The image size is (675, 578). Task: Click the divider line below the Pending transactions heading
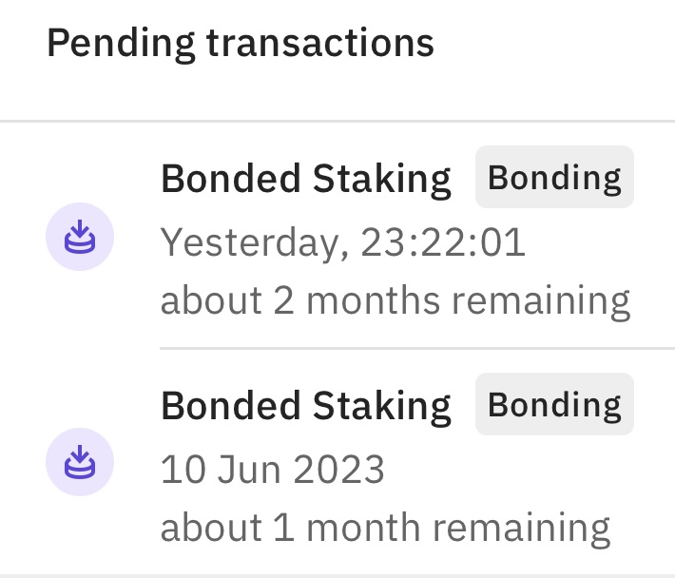[x=337, y=122]
